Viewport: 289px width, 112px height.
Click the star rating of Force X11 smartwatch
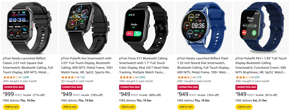pos(127,77)
